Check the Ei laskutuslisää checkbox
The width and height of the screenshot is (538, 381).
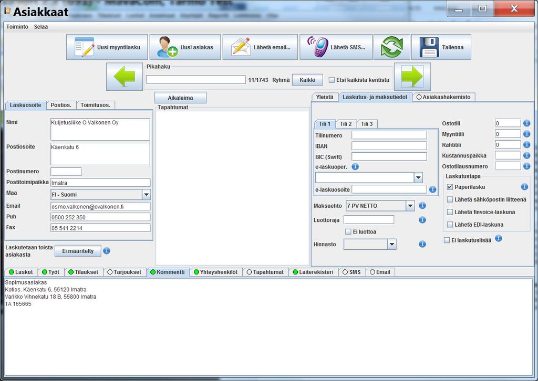coord(447,240)
